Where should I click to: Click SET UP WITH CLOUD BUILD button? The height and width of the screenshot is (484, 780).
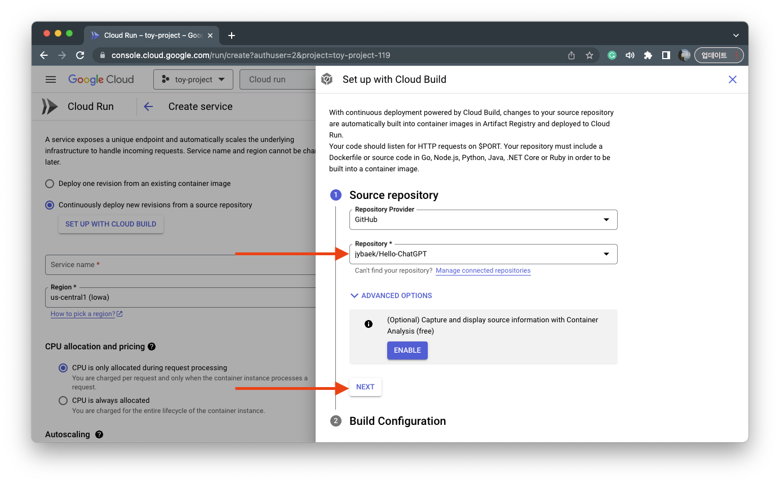(x=111, y=224)
